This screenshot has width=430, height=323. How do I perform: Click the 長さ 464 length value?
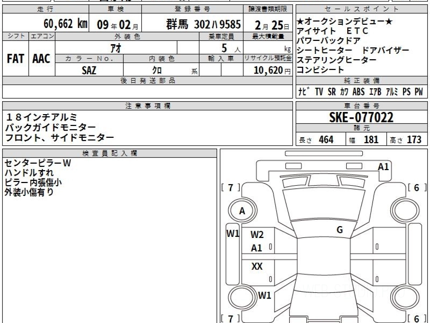(x=321, y=140)
